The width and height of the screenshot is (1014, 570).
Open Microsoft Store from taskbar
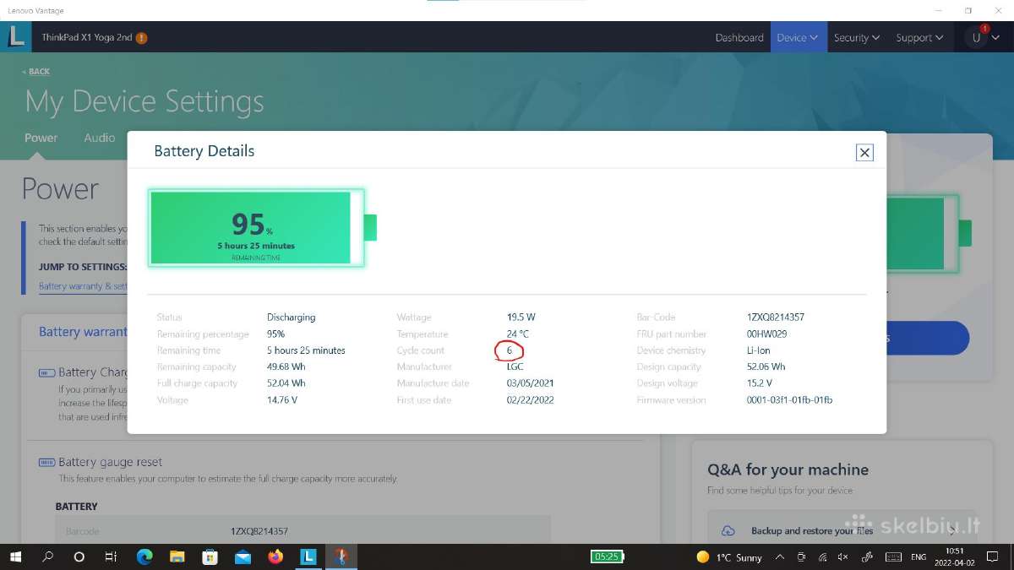pos(210,556)
